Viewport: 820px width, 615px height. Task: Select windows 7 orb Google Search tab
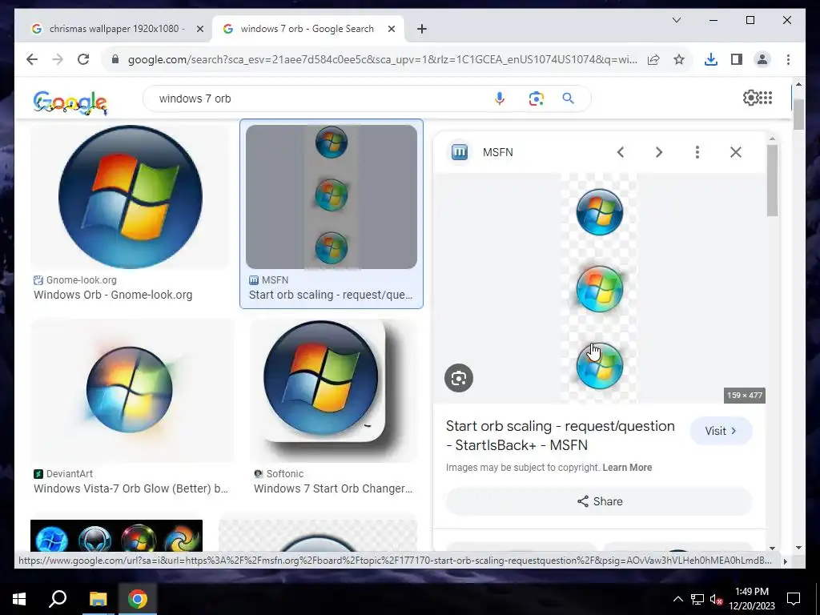coord(307,29)
